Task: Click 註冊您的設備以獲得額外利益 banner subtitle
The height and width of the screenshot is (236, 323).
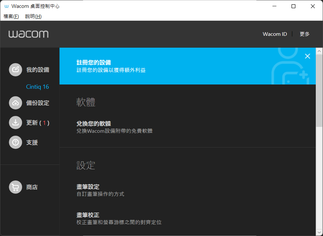Action: pos(111,70)
